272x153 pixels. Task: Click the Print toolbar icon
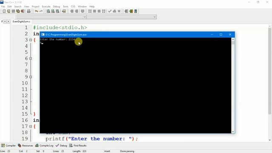(x=28, y=11)
